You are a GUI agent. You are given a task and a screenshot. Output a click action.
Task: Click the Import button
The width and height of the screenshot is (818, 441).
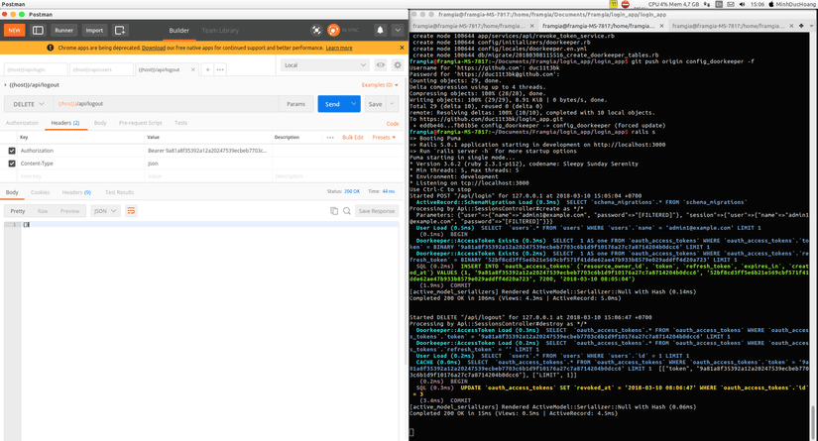[x=94, y=31]
